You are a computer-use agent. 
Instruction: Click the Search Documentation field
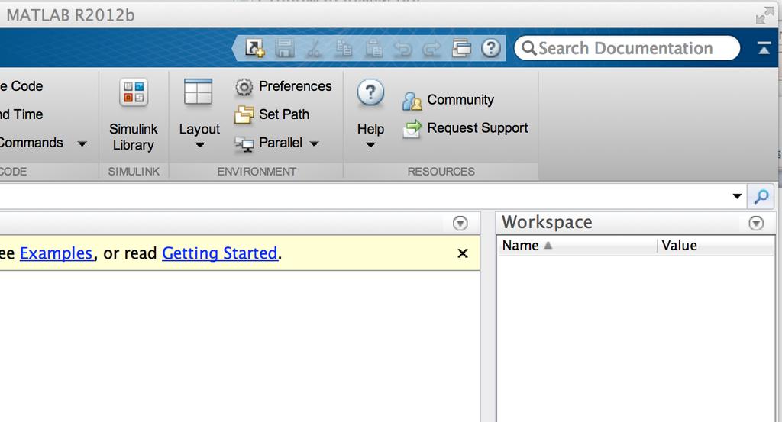627,48
